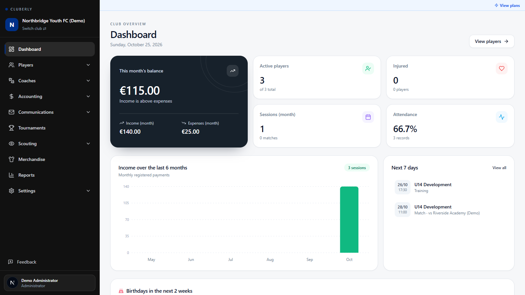Click the Merchandise shirt icon

[11, 159]
